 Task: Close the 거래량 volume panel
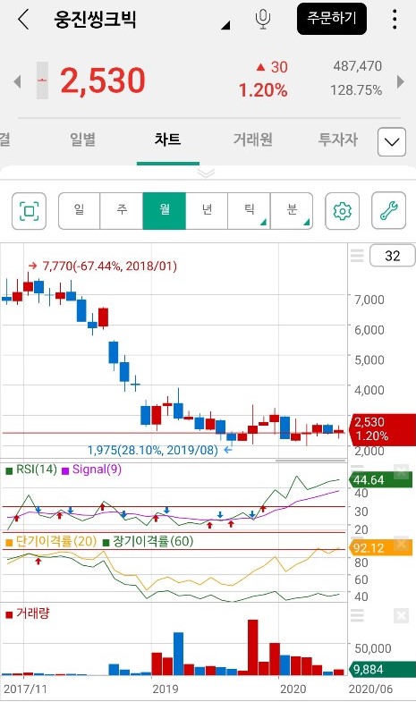[x=401, y=616]
